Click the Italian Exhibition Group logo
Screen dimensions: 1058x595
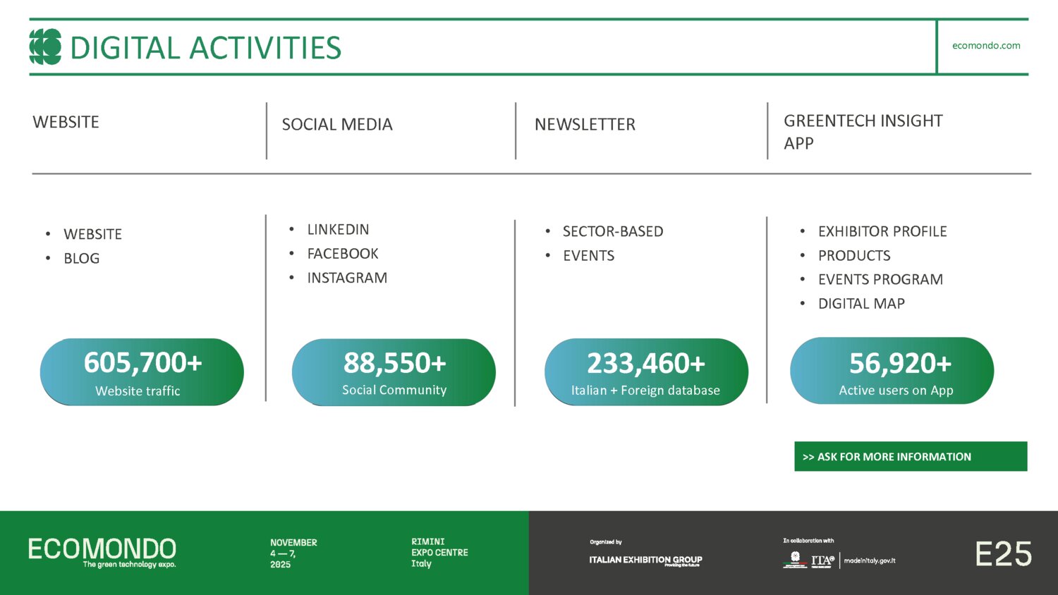[x=645, y=560]
